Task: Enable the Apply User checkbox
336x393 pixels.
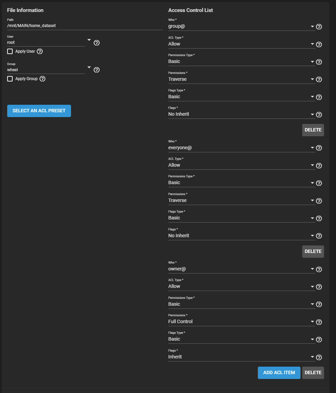Action: (x=10, y=51)
